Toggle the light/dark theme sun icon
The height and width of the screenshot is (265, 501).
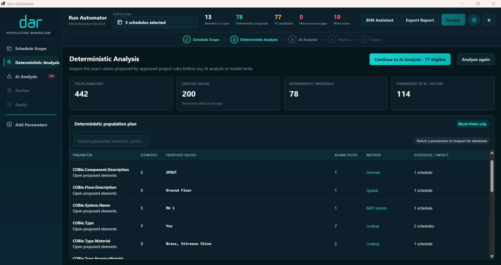[474, 20]
